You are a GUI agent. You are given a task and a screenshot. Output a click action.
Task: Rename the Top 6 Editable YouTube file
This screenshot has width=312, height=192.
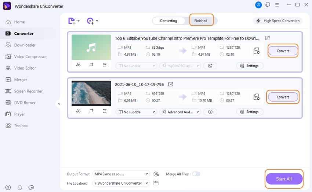(267, 38)
